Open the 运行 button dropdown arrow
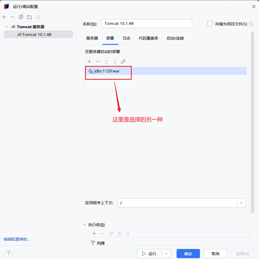 click(x=166, y=254)
